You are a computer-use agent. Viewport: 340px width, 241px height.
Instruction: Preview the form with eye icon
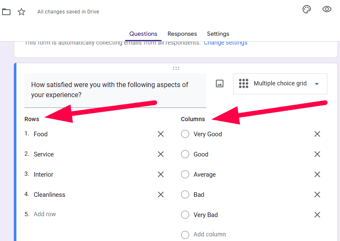coord(327,9)
